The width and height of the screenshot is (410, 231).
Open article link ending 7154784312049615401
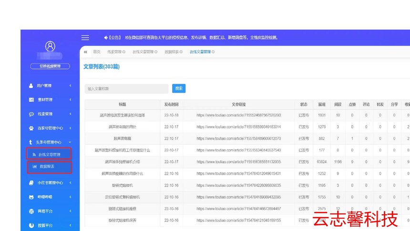(x=239, y=174)
